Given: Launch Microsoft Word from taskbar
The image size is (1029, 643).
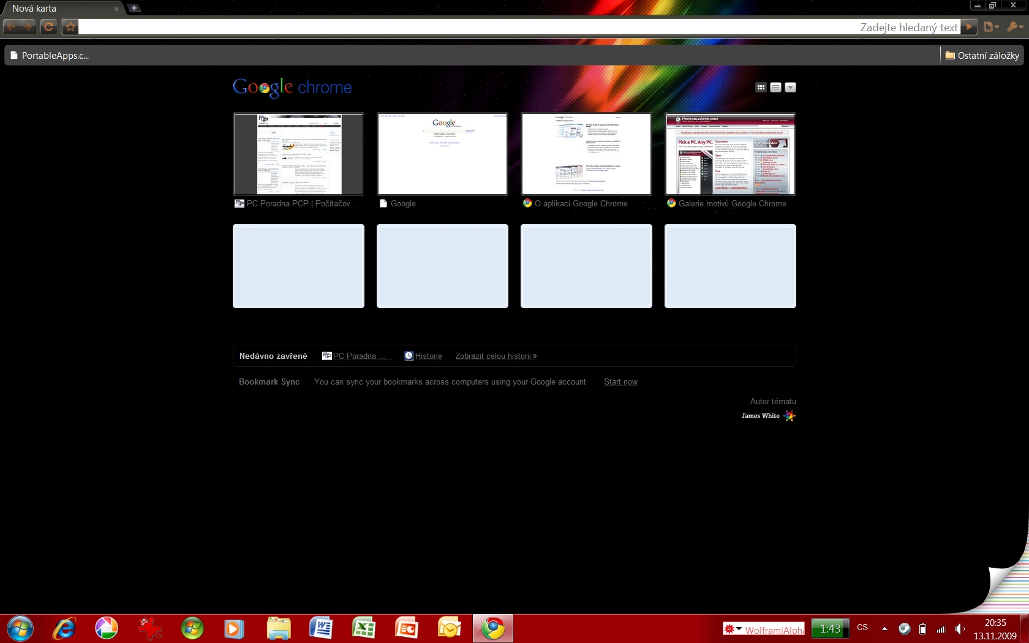Looking at the screenshot, I should (321, 628).
